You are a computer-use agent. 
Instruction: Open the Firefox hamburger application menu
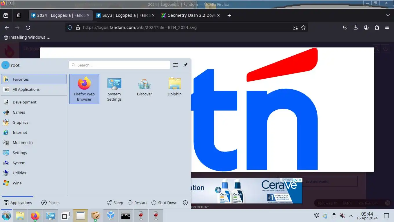pyautogui.click(x=387, y=27)
